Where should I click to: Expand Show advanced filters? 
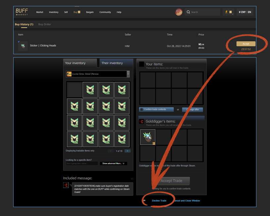click(113, 163)
